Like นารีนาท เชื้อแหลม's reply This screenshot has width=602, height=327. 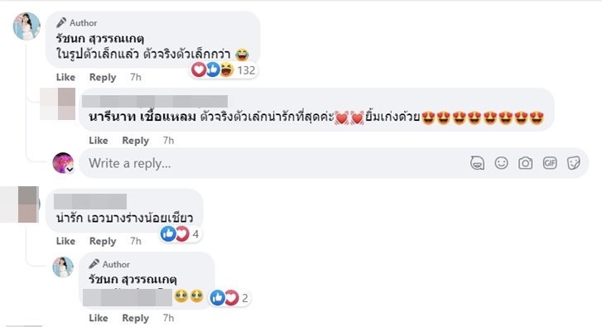pyautogui.click(x=99, y=141)
